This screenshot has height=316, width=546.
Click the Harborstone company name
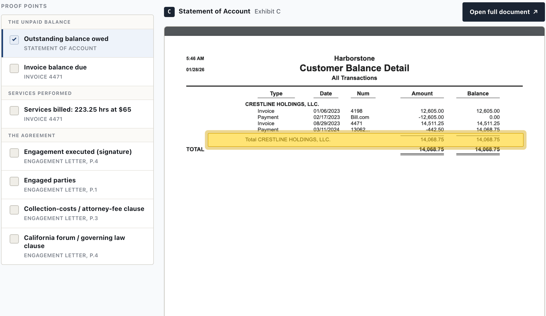pos(354,58)
